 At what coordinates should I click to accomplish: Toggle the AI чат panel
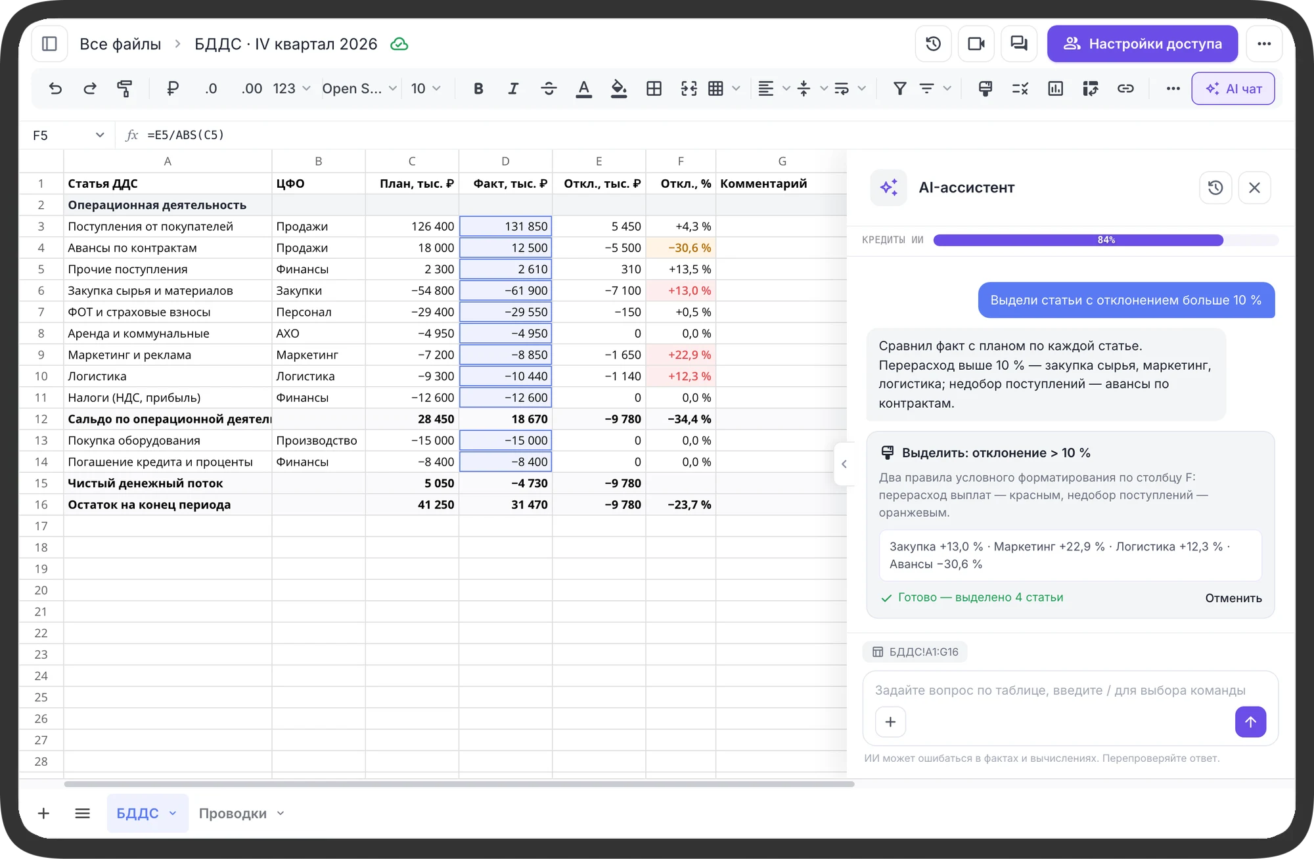(1233, 89)
